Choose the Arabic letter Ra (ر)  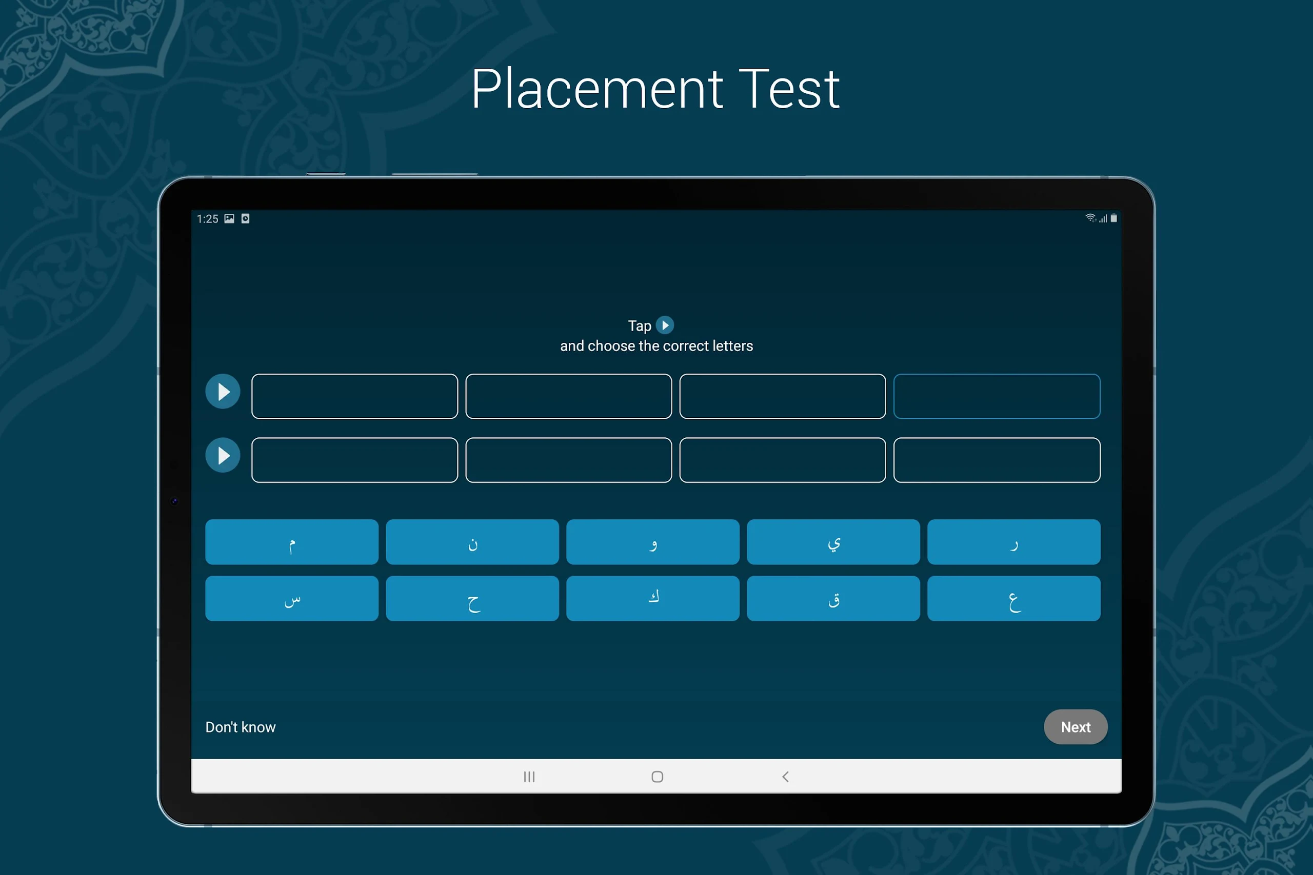click(1013, 542)
